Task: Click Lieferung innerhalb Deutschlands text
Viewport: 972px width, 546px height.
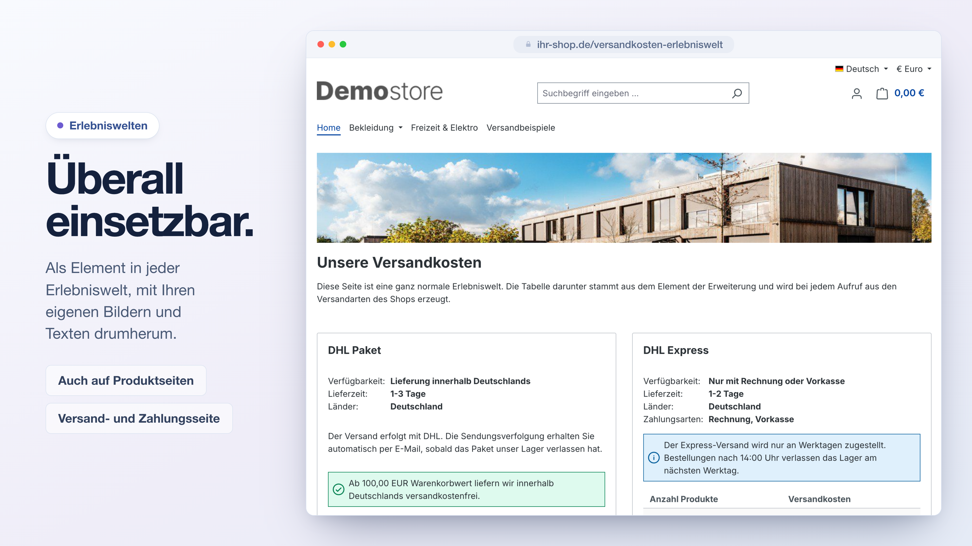Action: [460, 381]
